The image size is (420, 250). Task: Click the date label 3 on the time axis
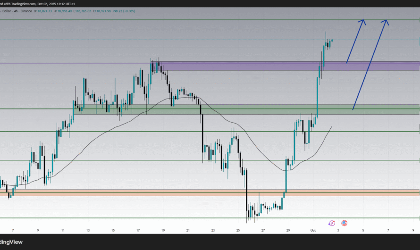click(338, 230)
